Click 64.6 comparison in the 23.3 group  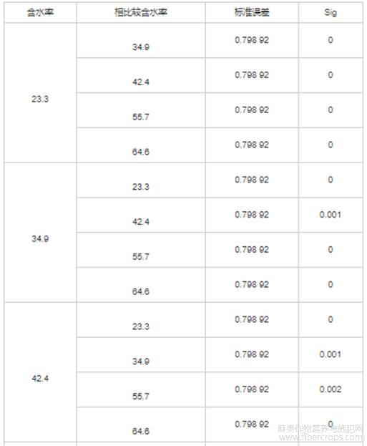click(x=141, y=152)
